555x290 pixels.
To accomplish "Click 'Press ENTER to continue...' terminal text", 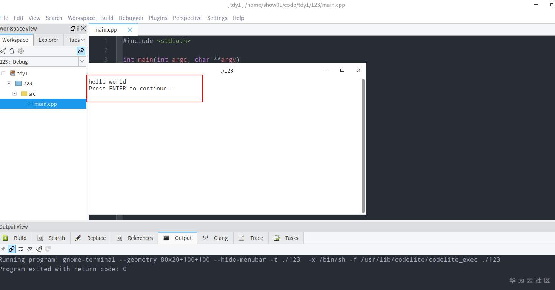I will point(132,89).
